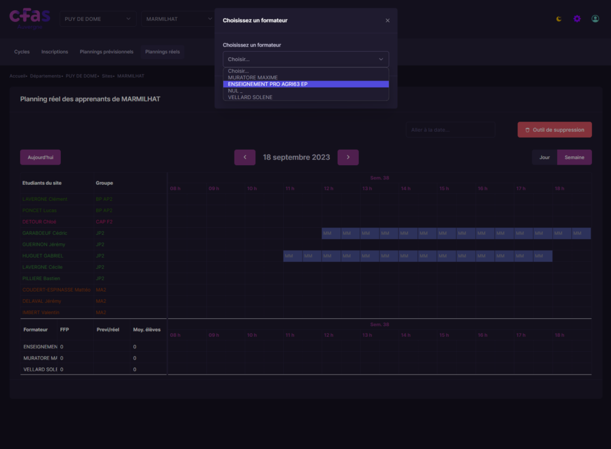Select student DELAVAL Jérémy

(42, 301)
